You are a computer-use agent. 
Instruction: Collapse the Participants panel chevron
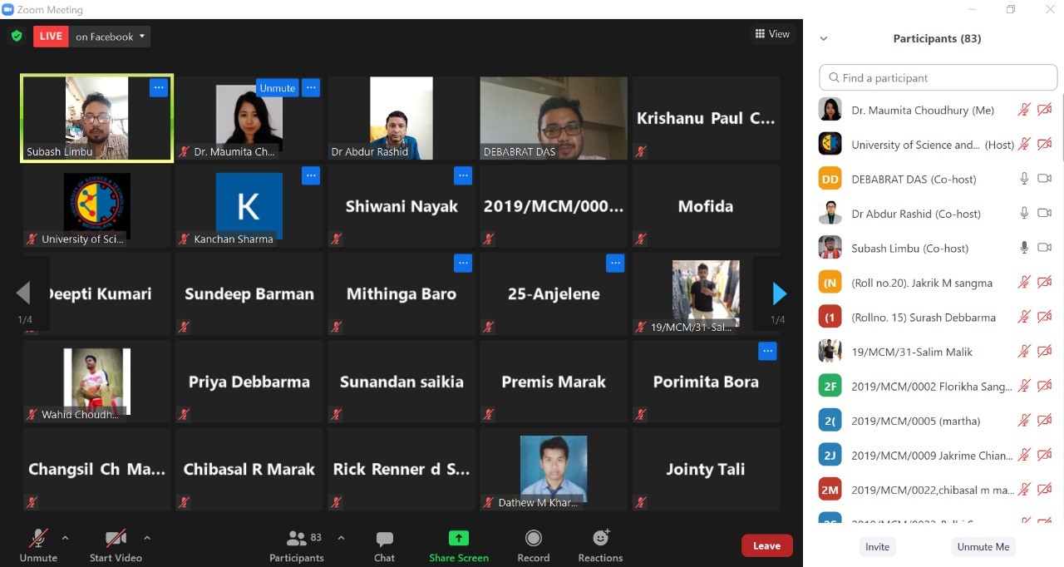(824, 38)
